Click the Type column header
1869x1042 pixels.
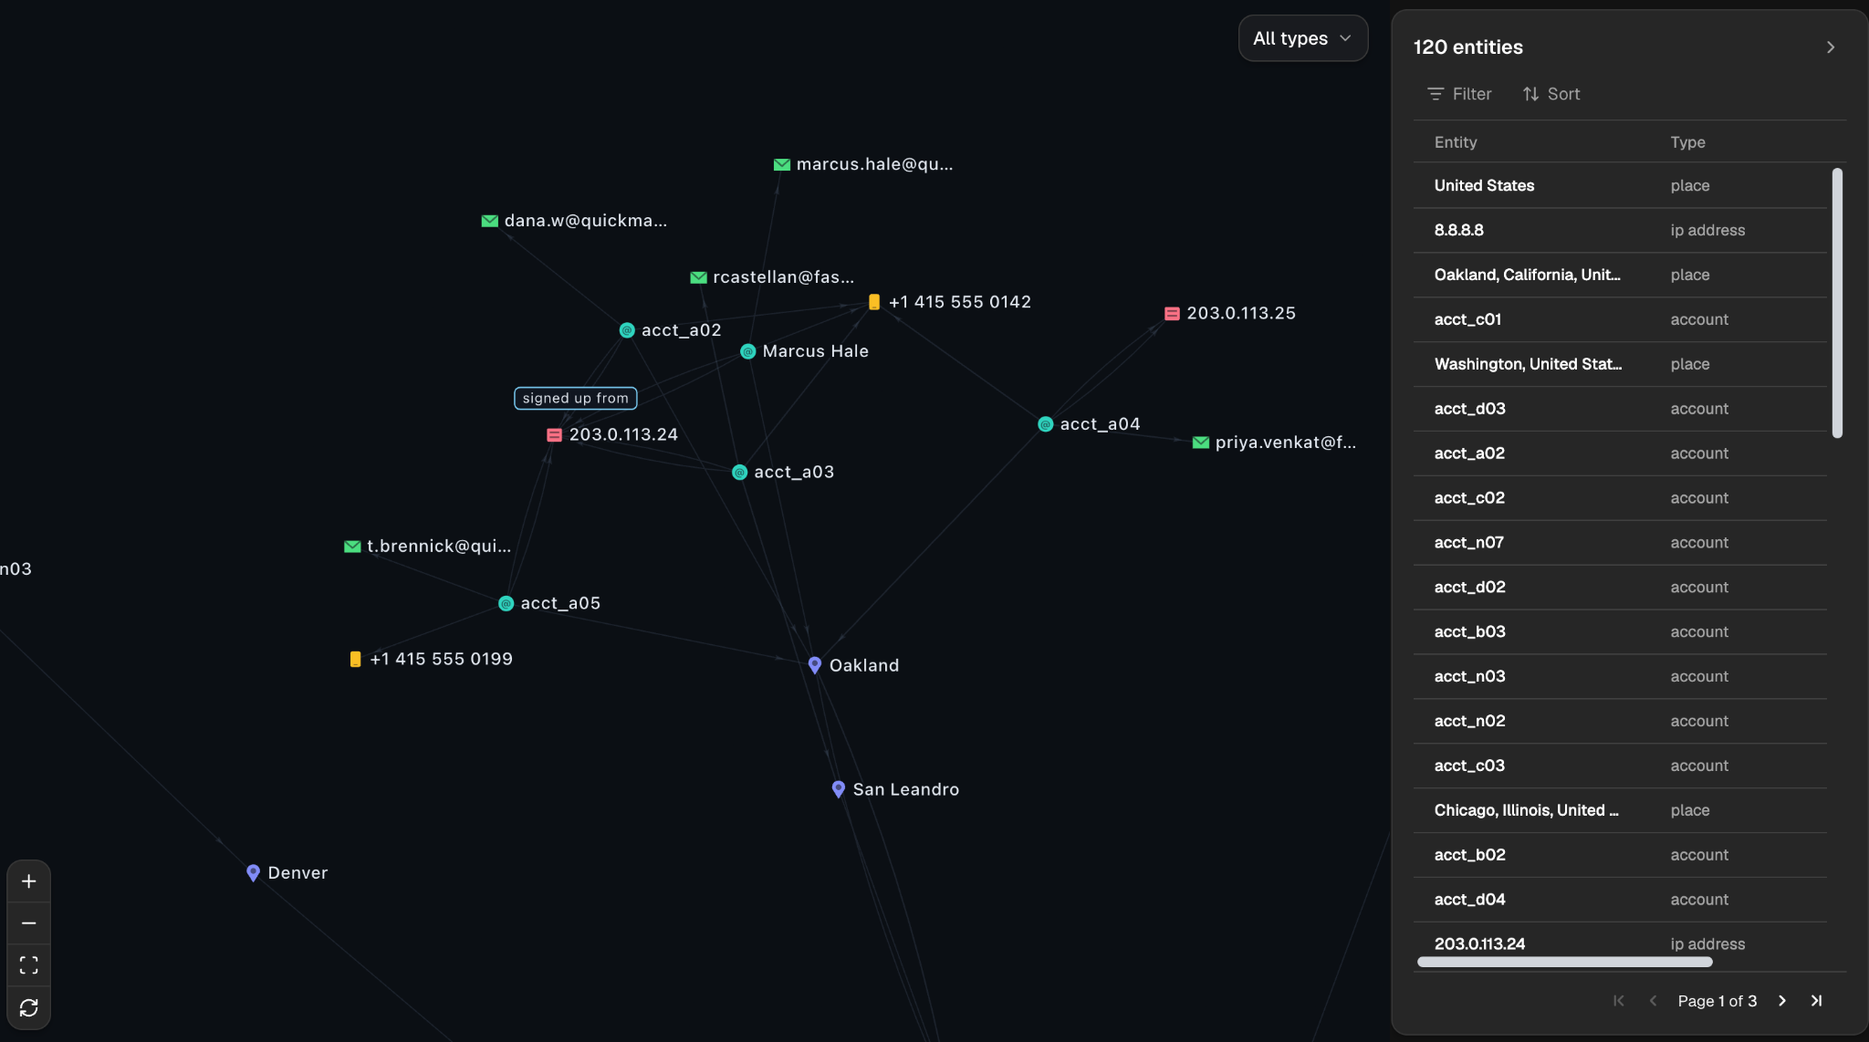1688,142
